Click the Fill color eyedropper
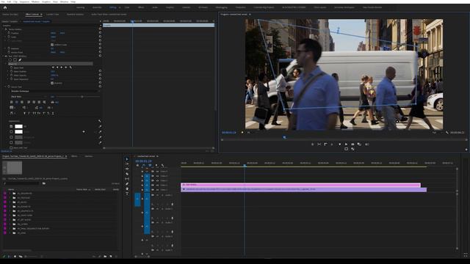The height and width of the screenshot is (264, 470). tap(100, 127)
